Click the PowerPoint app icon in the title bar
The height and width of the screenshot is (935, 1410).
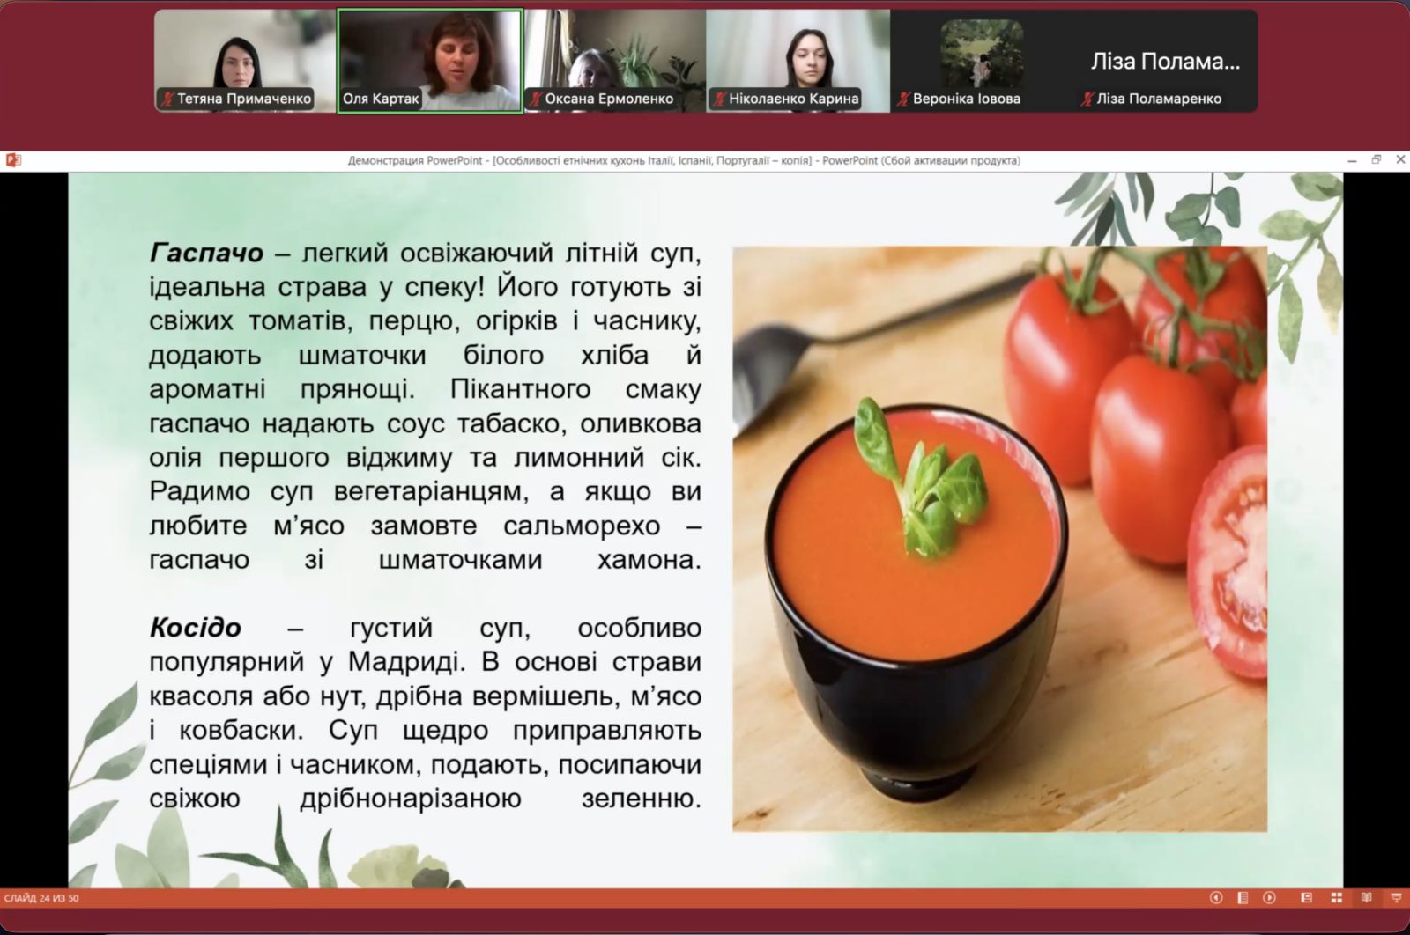[x=12, y=160]
